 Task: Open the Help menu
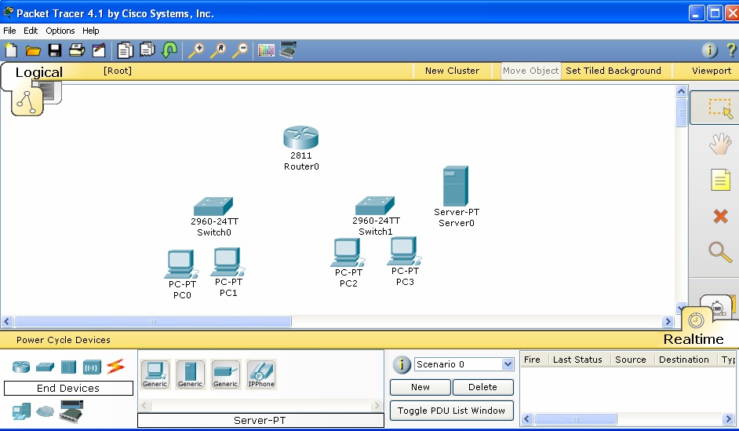90,31
